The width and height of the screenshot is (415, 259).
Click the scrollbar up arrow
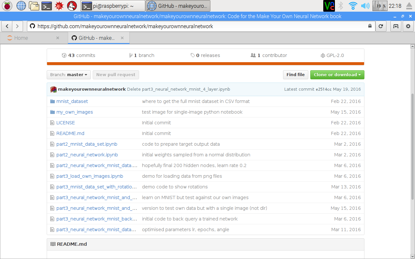pyautogui.click(x=412, y=47)
